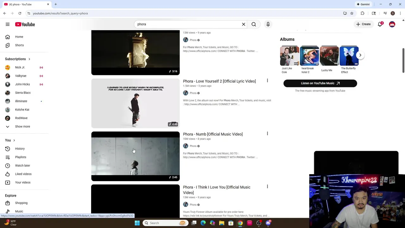Image resolution: width=405 pixels, height=228 pixels.
Task: Clear the search box with X icon
Action: pos(244,24)
